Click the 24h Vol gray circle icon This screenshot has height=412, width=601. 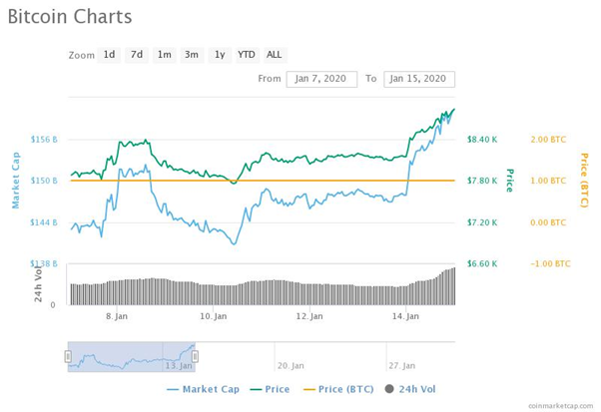(389, 389)
